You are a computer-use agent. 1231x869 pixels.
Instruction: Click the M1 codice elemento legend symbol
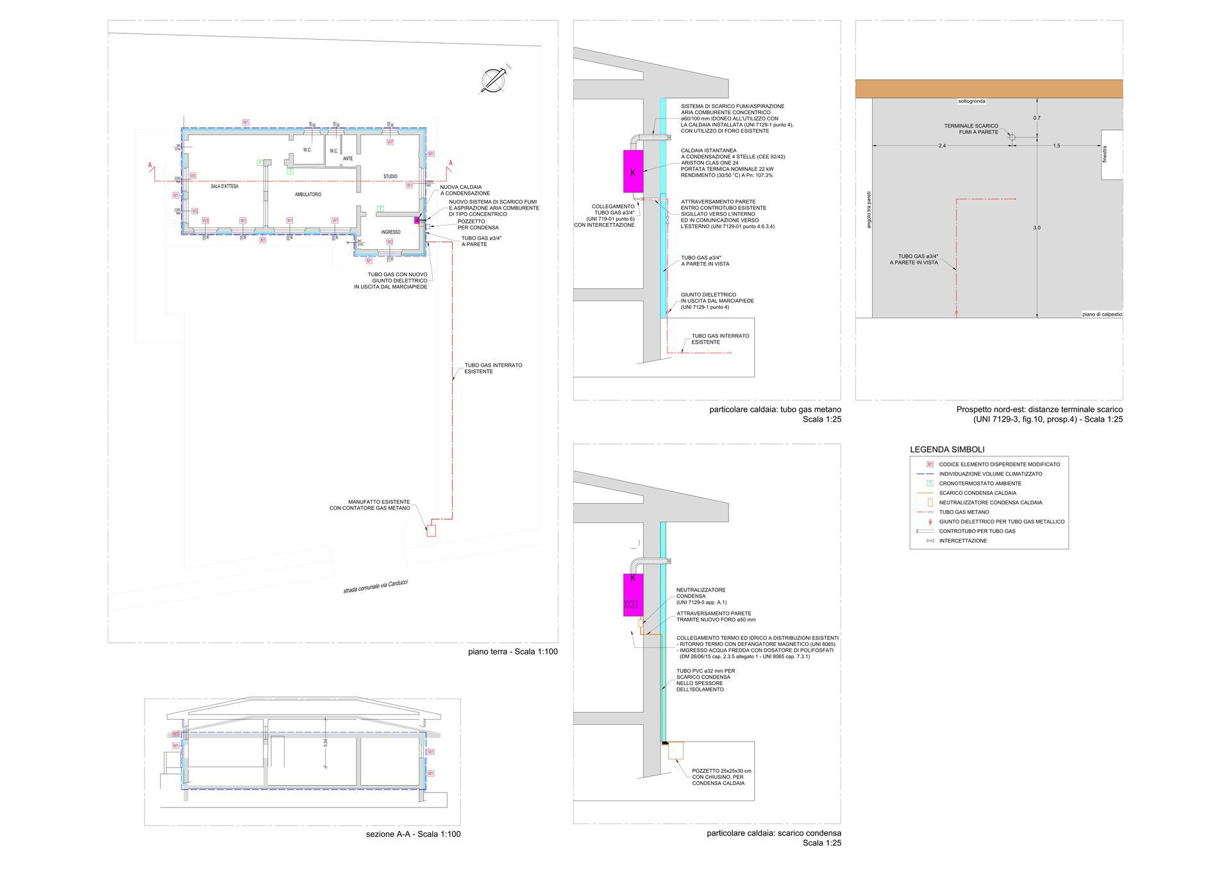click(x=930, y=464)
